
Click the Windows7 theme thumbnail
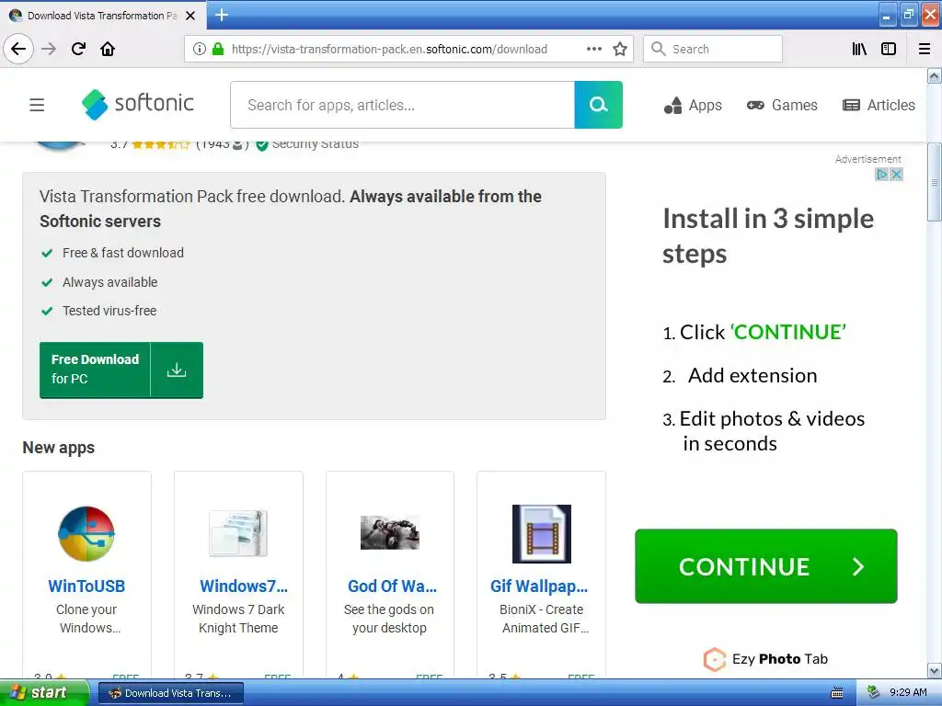click(238, 533)
